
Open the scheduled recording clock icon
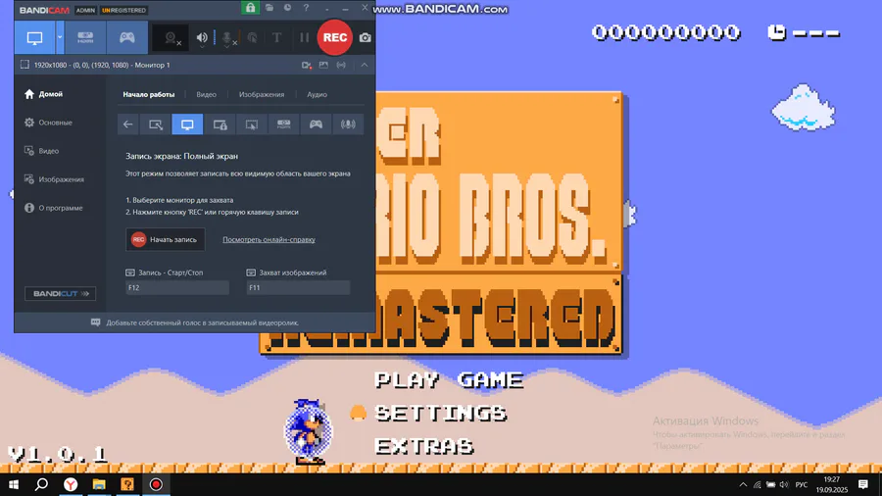click(287, 8)
